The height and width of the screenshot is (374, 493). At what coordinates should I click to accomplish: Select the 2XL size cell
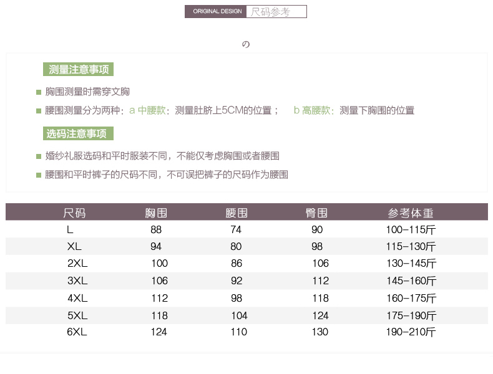[x=77, y=263]
